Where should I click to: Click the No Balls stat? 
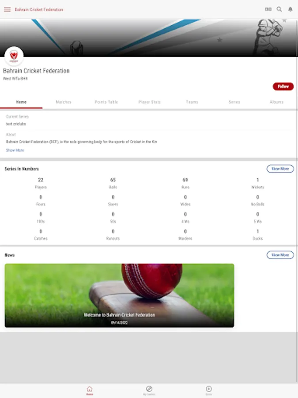pyautogui.click(x=257, y=200)
